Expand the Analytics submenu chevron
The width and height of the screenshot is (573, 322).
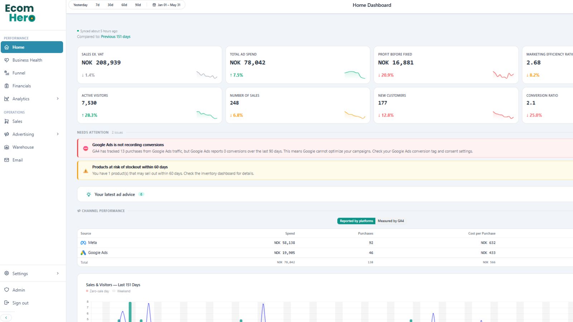coord(58,99)
